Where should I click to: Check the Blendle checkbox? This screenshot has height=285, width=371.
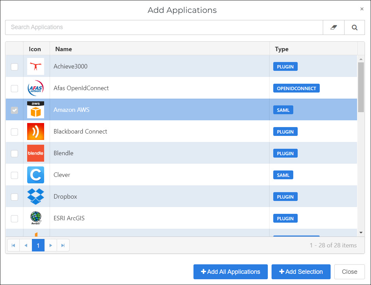(15, 154)
